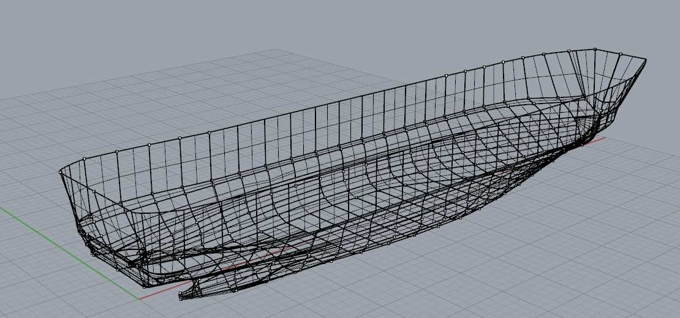This screenshot has width=680, height=318.
Task: Click the origin where green and red axes meet
Action: (x=140, y=299)
